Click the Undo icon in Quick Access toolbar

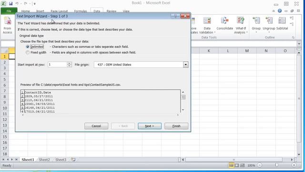[17, 3]
